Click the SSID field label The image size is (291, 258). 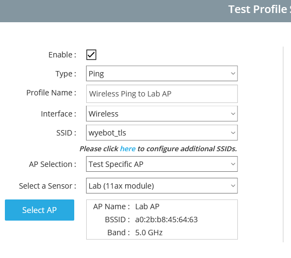pyautogui.click(x=66, y=133)
